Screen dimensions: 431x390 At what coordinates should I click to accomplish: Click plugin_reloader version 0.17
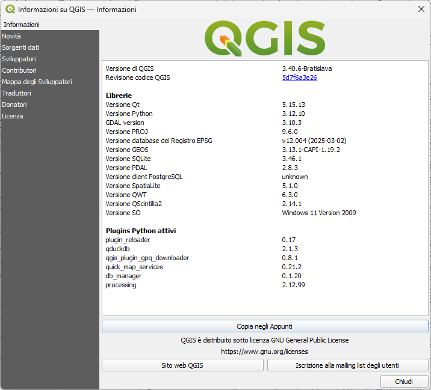(x=288, y=240)
